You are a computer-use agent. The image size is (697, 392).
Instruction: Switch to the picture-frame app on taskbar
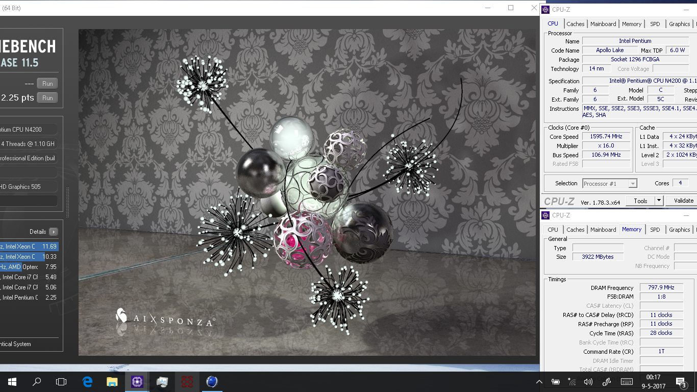[162, 381]
